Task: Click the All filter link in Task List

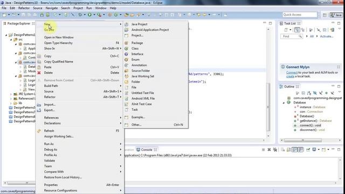Action: [312, 36]
